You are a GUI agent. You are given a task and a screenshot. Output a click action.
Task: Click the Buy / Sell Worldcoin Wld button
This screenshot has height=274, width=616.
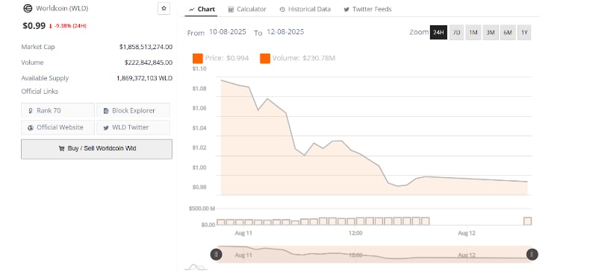pos(96,149)
